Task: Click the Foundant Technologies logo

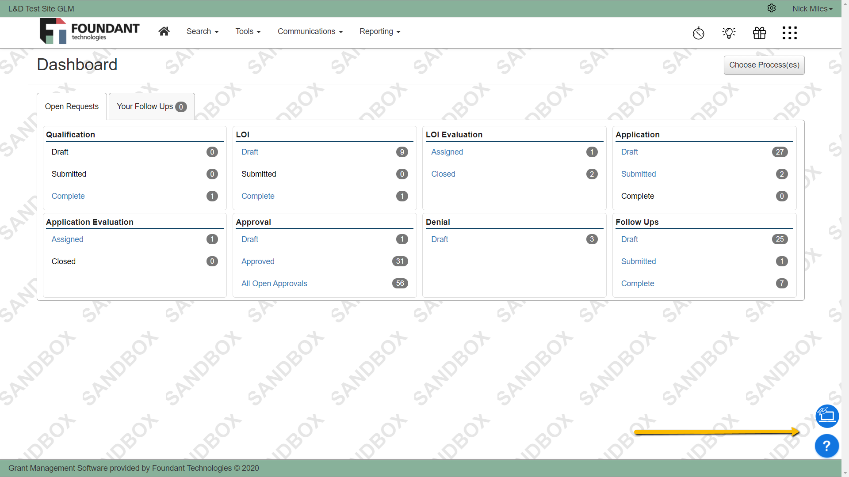Action: (90, 31)
